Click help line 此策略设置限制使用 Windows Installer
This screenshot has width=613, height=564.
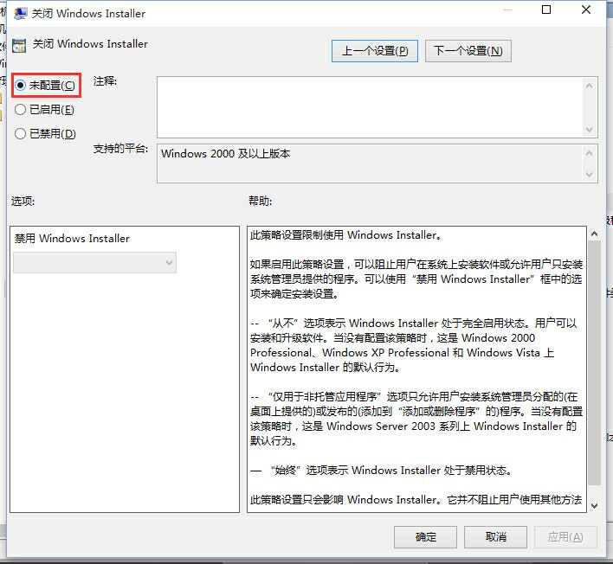pyautogui.click(x=345, y=235)
